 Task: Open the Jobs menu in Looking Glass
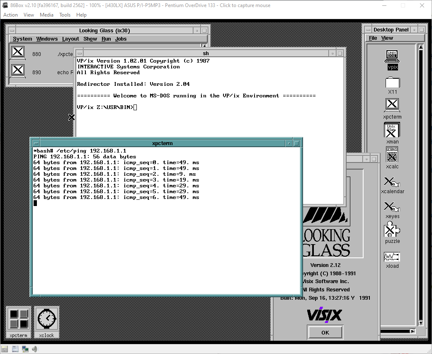click(x=121, y=39)
